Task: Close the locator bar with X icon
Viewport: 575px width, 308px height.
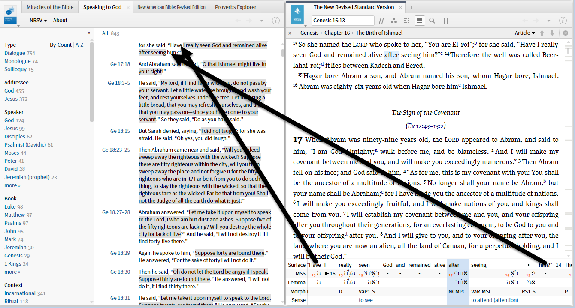Action: 566,33
